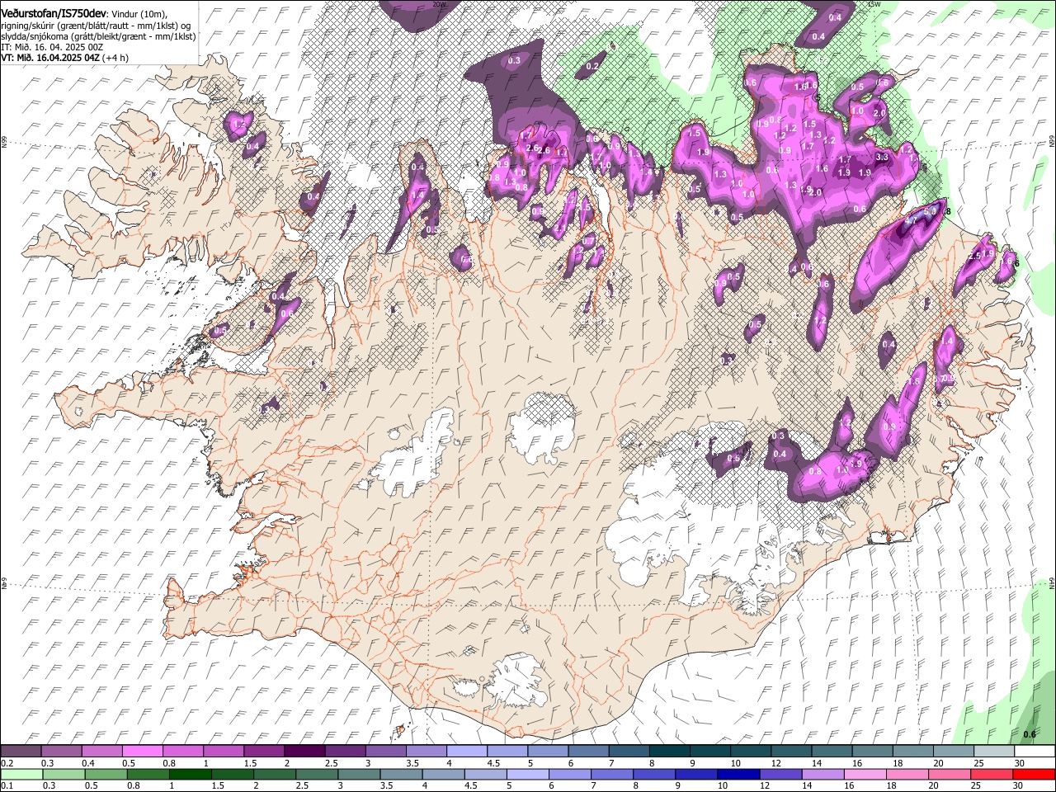Click the upper legend lavender swatch labeled 4
1056x792 pixels.
coord(465,751)
